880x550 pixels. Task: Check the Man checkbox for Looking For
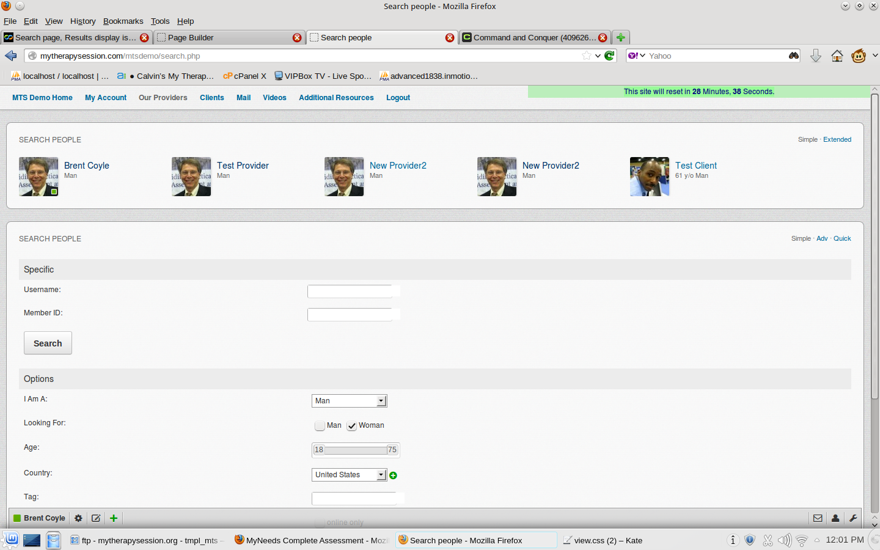tap(320, 426)
